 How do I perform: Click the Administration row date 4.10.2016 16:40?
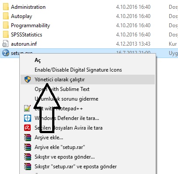pyautogui.click(x=133, y=7)
